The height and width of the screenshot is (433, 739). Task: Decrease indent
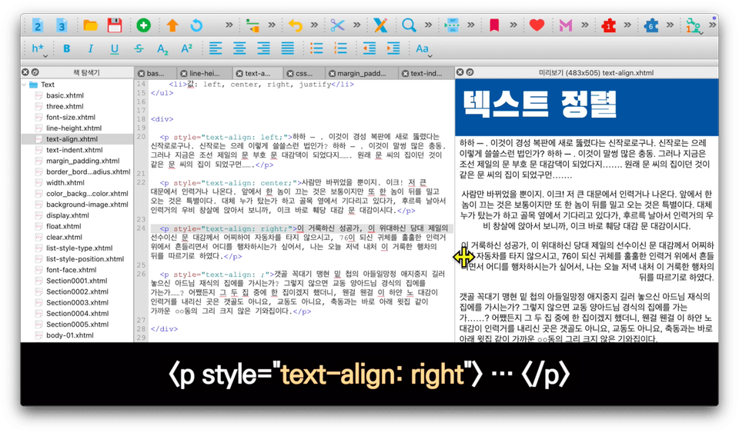369,48
